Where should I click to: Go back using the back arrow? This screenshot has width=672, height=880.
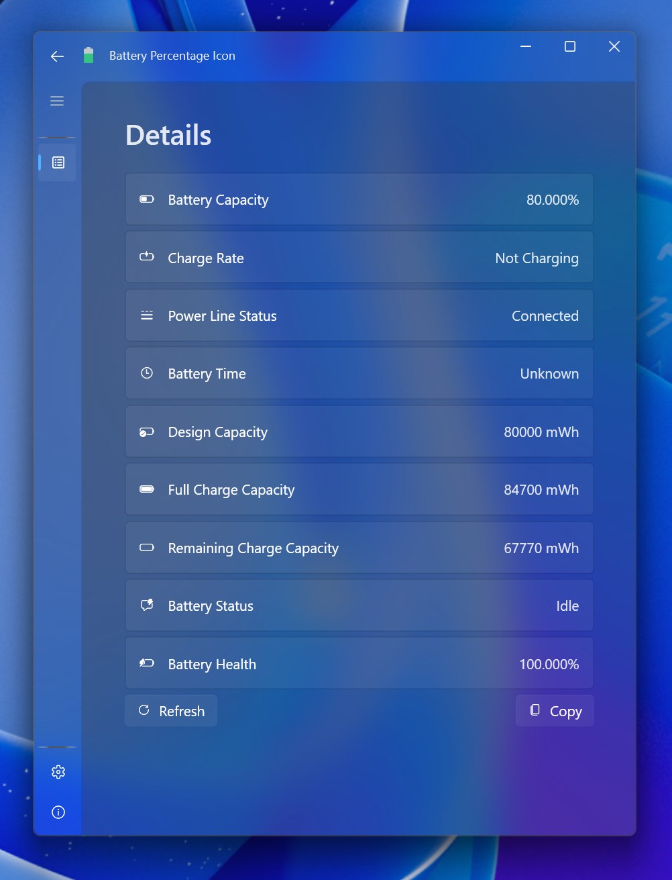[57, 56]
